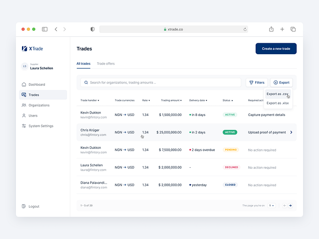Open Users in the sidebar
319x239 pixels.
[43, 116]
